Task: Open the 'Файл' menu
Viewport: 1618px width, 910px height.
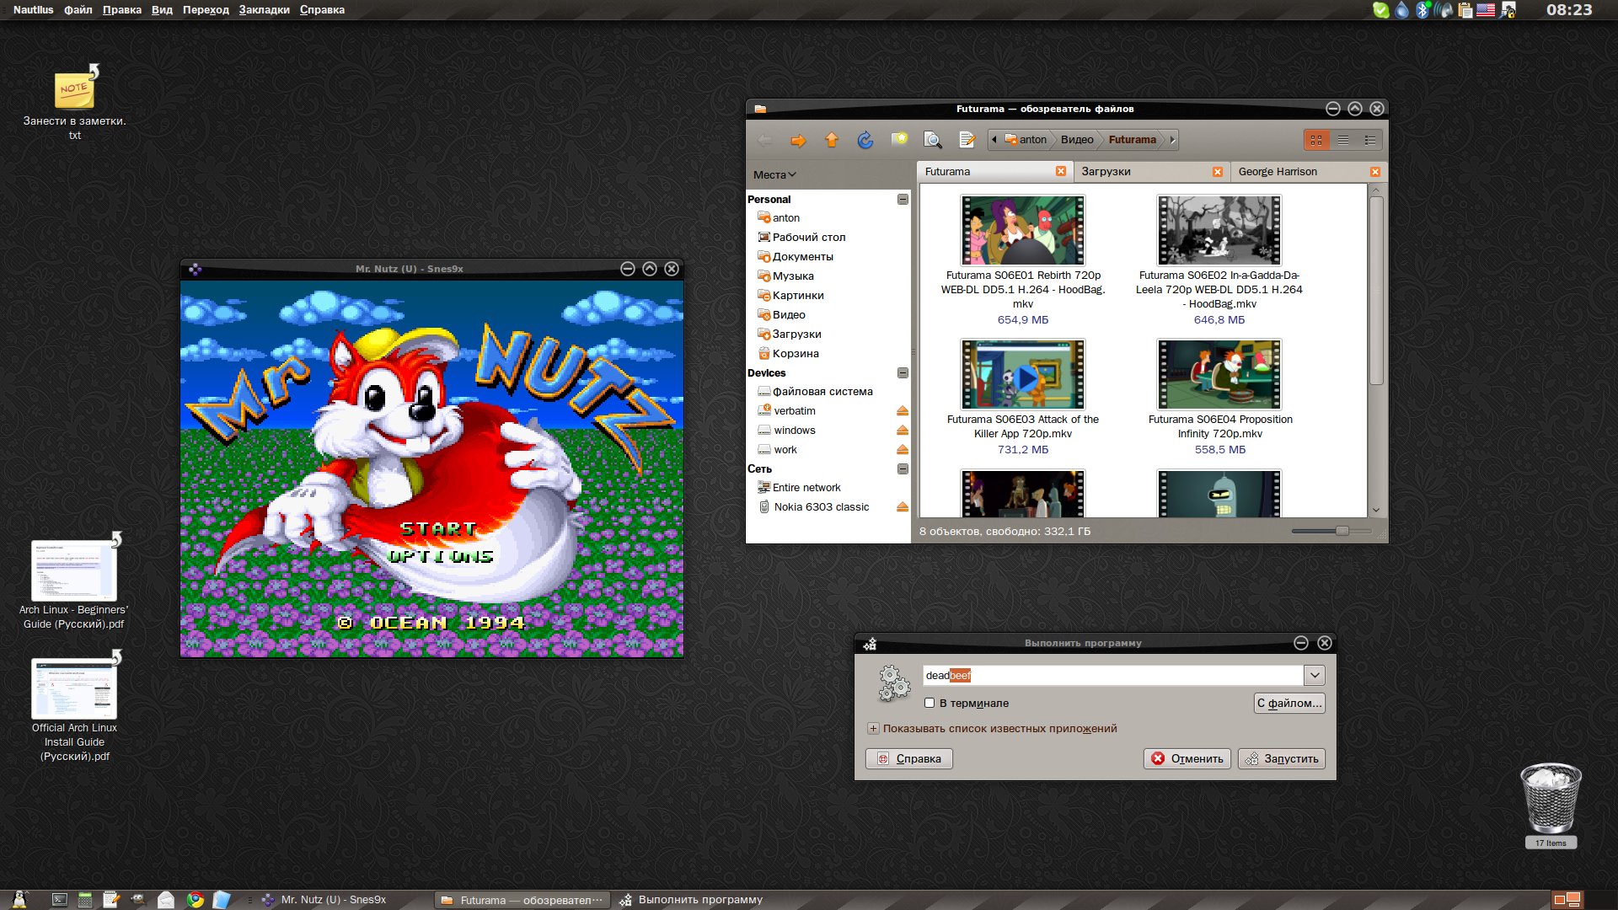Action: (78, 10)
